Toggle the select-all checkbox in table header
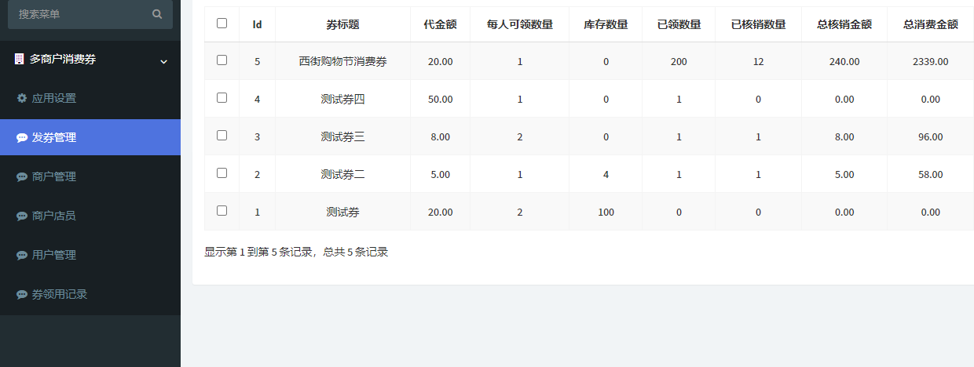 tap(222, 24)
